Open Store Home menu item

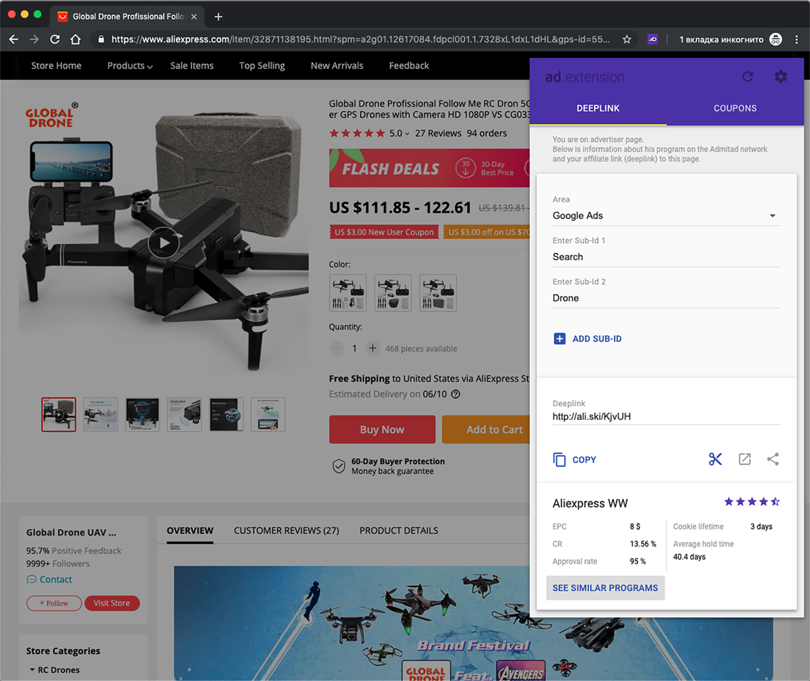[x=56, y=66]
